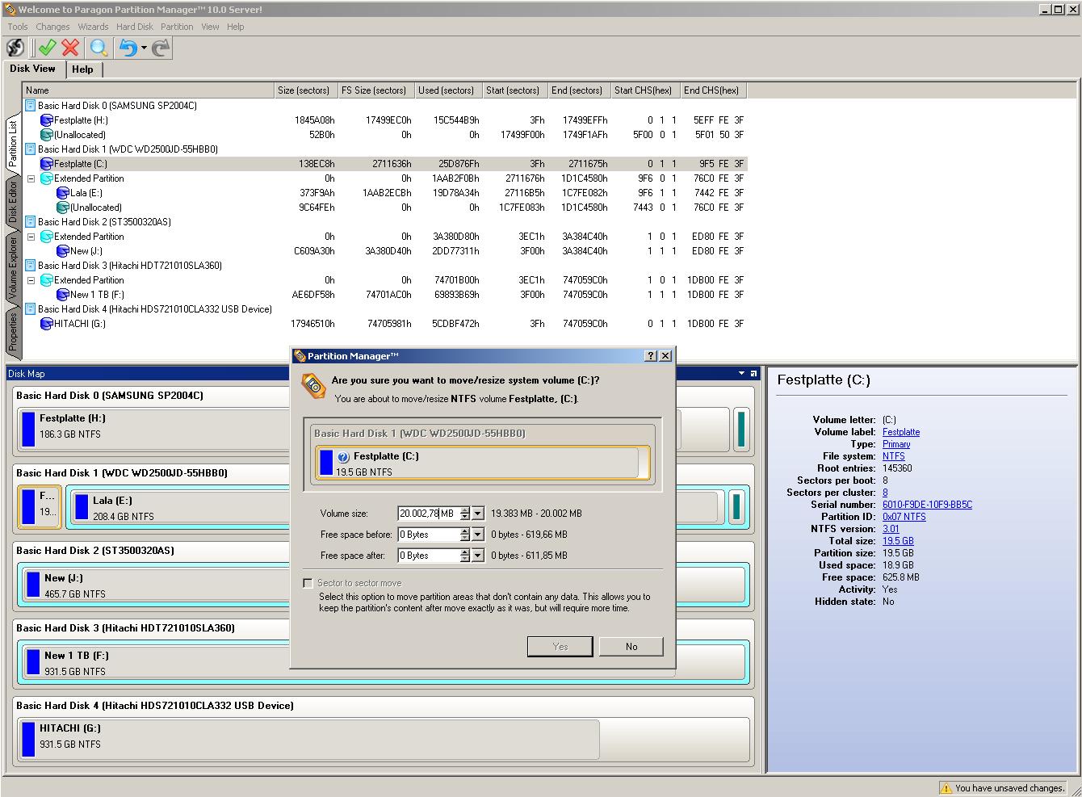Open the undo history dropdown arrow
The width and height of the screenshot is (1082, 797).
point(144,48)
